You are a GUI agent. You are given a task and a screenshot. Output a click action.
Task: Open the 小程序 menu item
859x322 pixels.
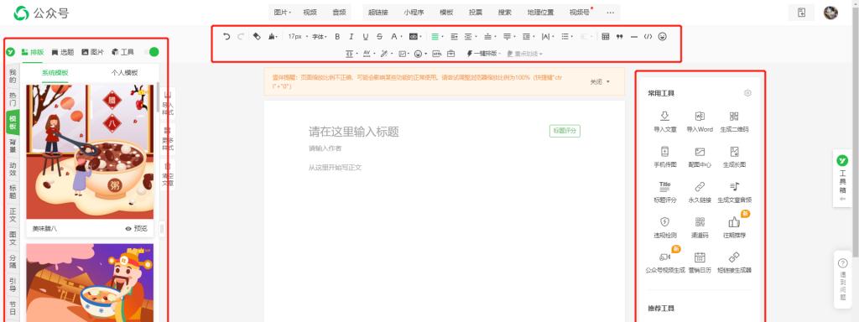click(414, 12)
